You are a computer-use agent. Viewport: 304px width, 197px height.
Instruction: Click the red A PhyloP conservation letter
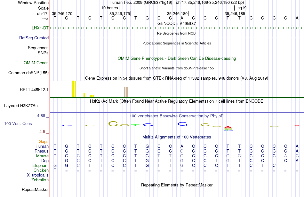pos(228,128)
